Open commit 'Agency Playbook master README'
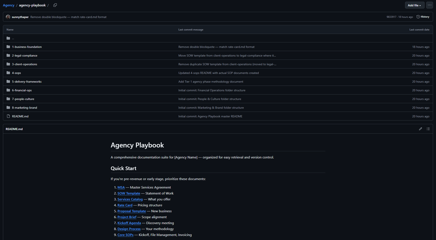This screenshot has width=436, height=240. tap(210, 117)
